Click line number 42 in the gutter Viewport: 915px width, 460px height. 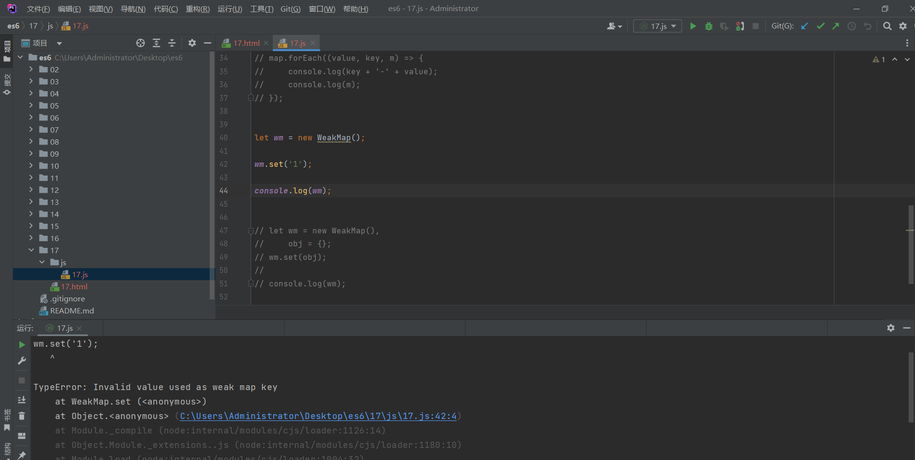click(x=224, y=164)
